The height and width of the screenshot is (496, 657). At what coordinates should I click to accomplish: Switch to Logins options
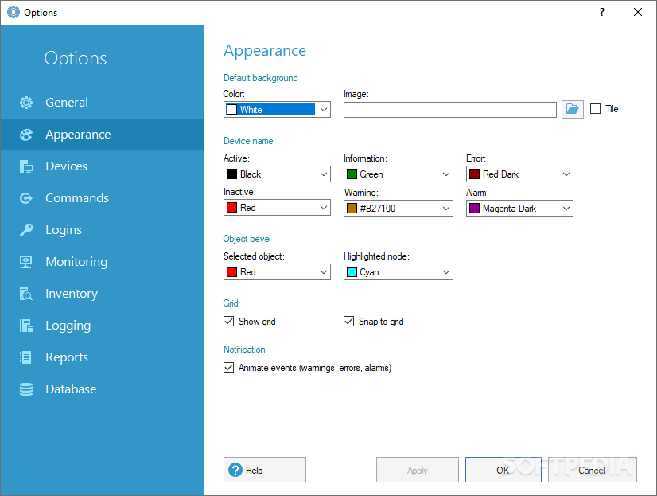[103, 230]
